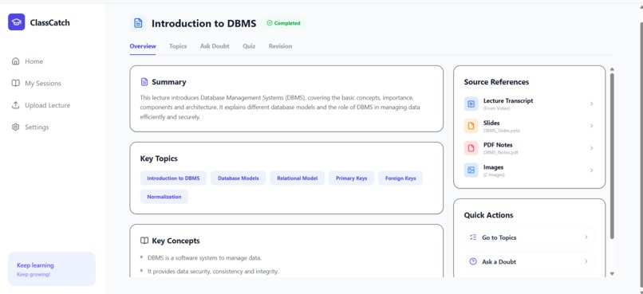Click the Go to Topics checklist icon
The image size is (643, 294).
pos(473,237)
